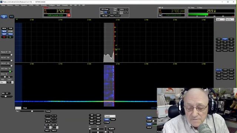This screenshot has width=237, height=133.
Task: Select the 160 meter band button
Action: pyautogui.click(x=218, y=39)
